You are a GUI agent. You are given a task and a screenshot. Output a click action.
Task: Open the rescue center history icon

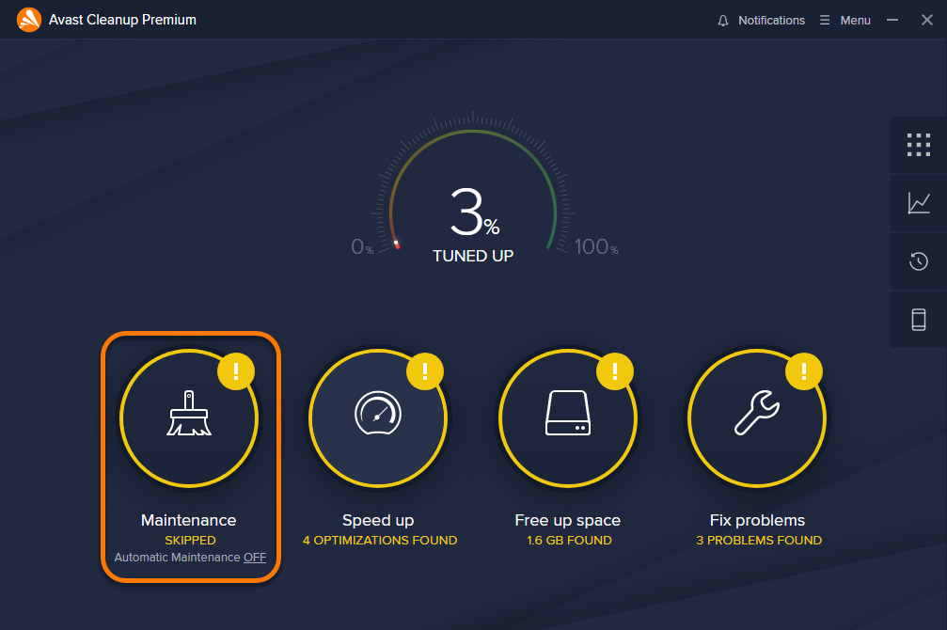coord(919,261)
